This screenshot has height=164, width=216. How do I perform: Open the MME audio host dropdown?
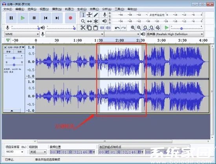pyautogui.click(x=22, y=34)
